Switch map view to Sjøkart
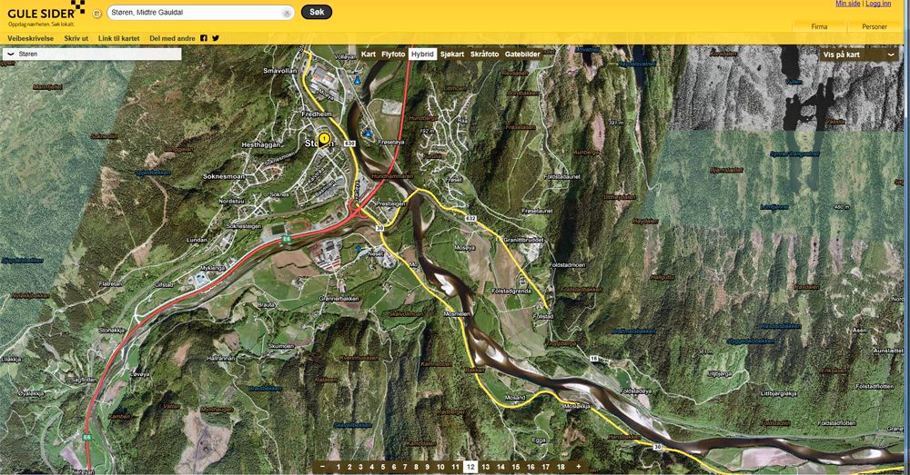The height and width of the screenshot is (475, 910). tap(452, 54)
